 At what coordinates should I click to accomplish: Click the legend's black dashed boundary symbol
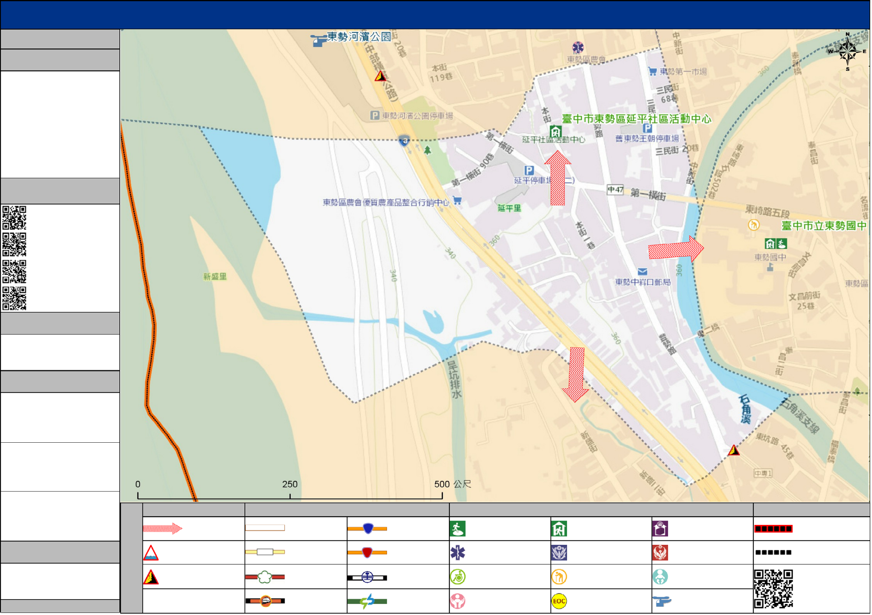[x=774, y=553]
